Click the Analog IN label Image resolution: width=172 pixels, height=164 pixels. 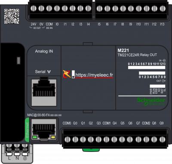pos(44,51)
